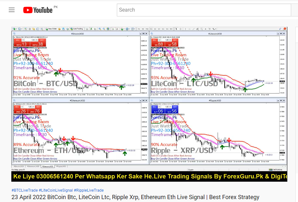Switch to the #Ethereum,M30 bottom tab
Viewport: 298px width, 202px height.
33,167
